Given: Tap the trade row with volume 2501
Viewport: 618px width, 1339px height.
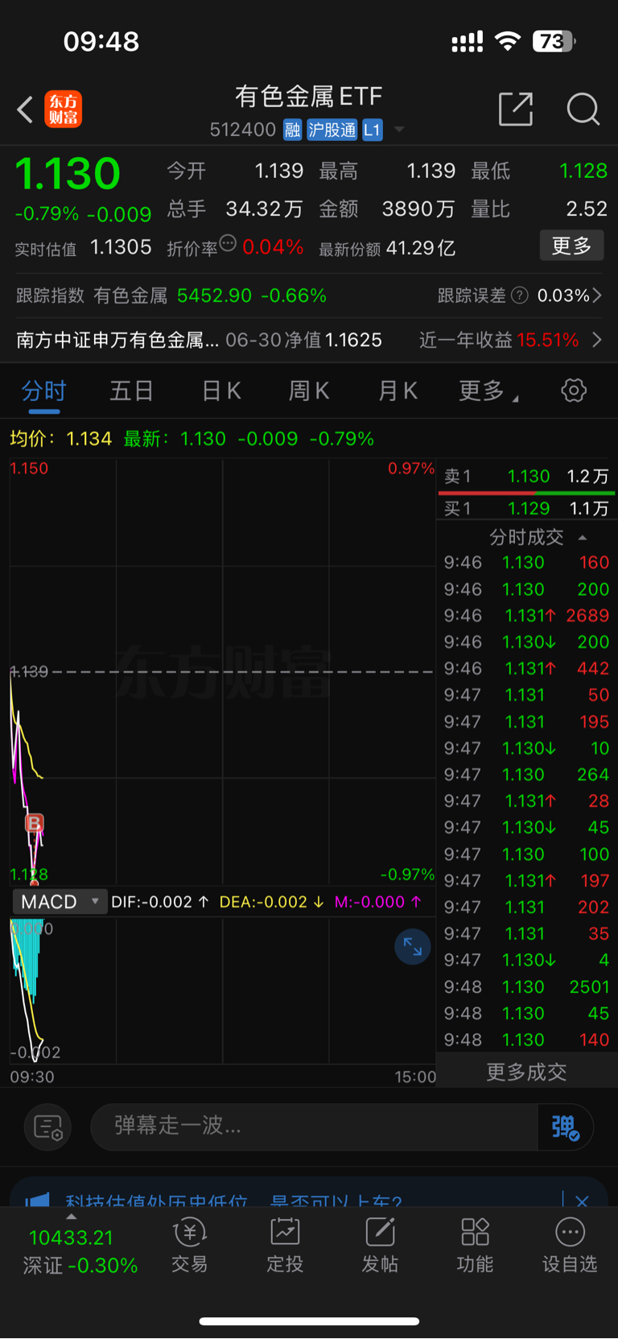Looking at the screenshot, I should click(x=526, y=986).
